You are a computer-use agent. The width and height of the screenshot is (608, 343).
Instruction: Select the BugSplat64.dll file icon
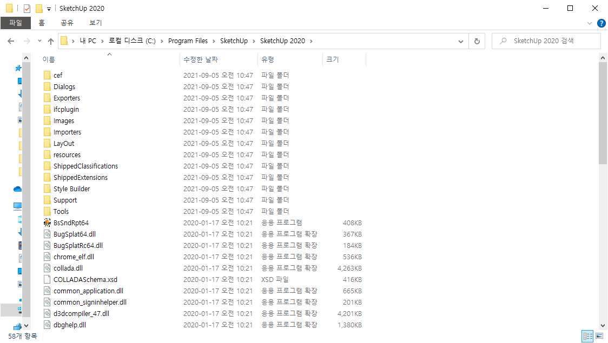[x=47, y=234]
